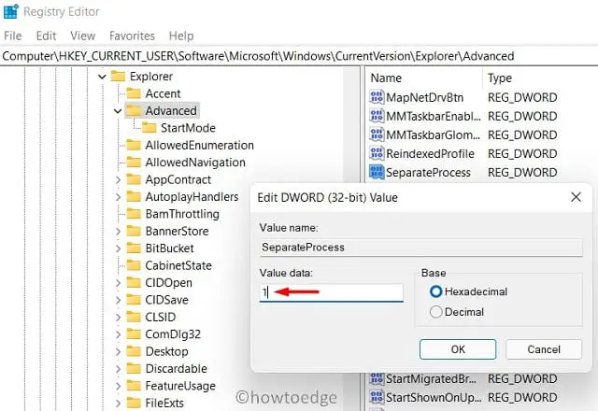Select the AllowedNavigation folder icon
The height and width of the screenshot is (411, 598).
pos(134,162)
